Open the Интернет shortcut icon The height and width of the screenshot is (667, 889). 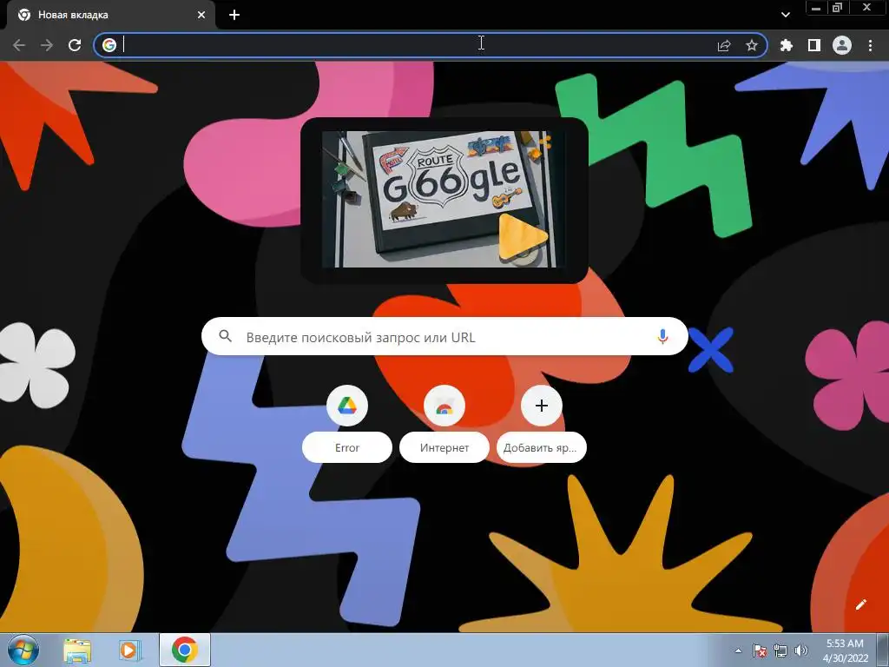pyautogui.click(x=444, y=406)
